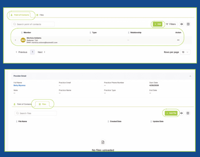
Task: Select Point of Contacts tab in lower panel
Action: coord(23,104)
